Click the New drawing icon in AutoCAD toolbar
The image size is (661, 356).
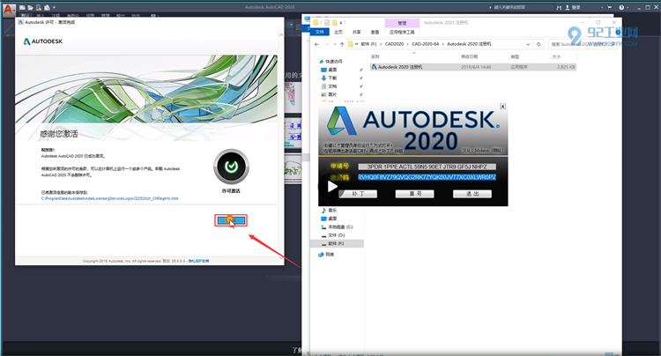(22, 8)
